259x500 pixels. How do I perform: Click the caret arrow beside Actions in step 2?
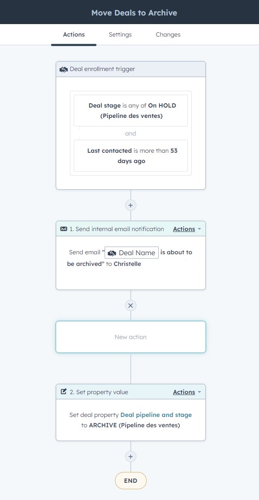[199, 392]
